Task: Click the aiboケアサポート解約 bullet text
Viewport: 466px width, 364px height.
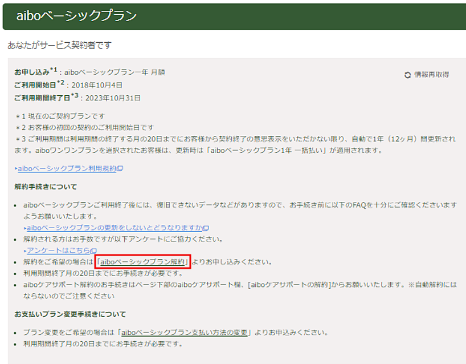Action: tap(240, 290)
